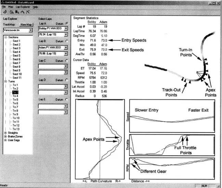Click the Path Curvature plot

(100, 139)
